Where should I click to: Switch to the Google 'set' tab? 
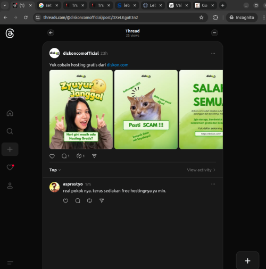[48, 5]
